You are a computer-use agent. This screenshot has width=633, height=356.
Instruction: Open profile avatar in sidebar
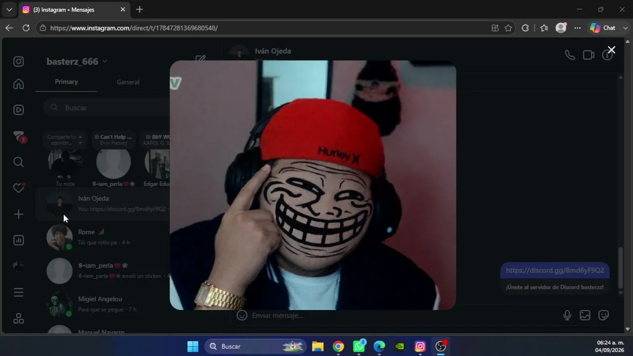[18, 267]
